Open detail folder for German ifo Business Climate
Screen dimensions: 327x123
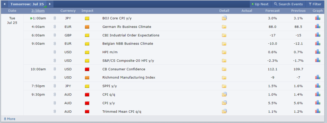224,27
